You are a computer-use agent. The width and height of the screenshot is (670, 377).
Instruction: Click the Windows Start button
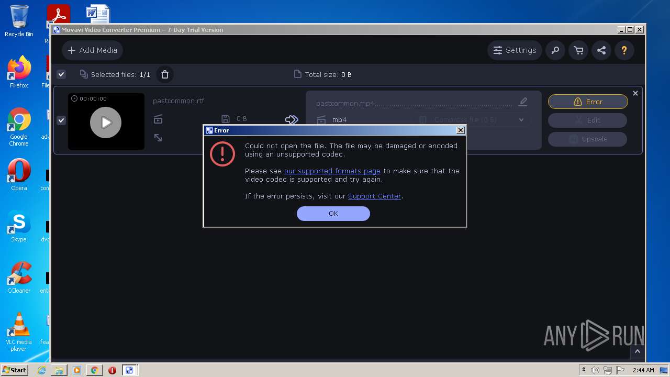pyautogui.click(x=14, y=370)
